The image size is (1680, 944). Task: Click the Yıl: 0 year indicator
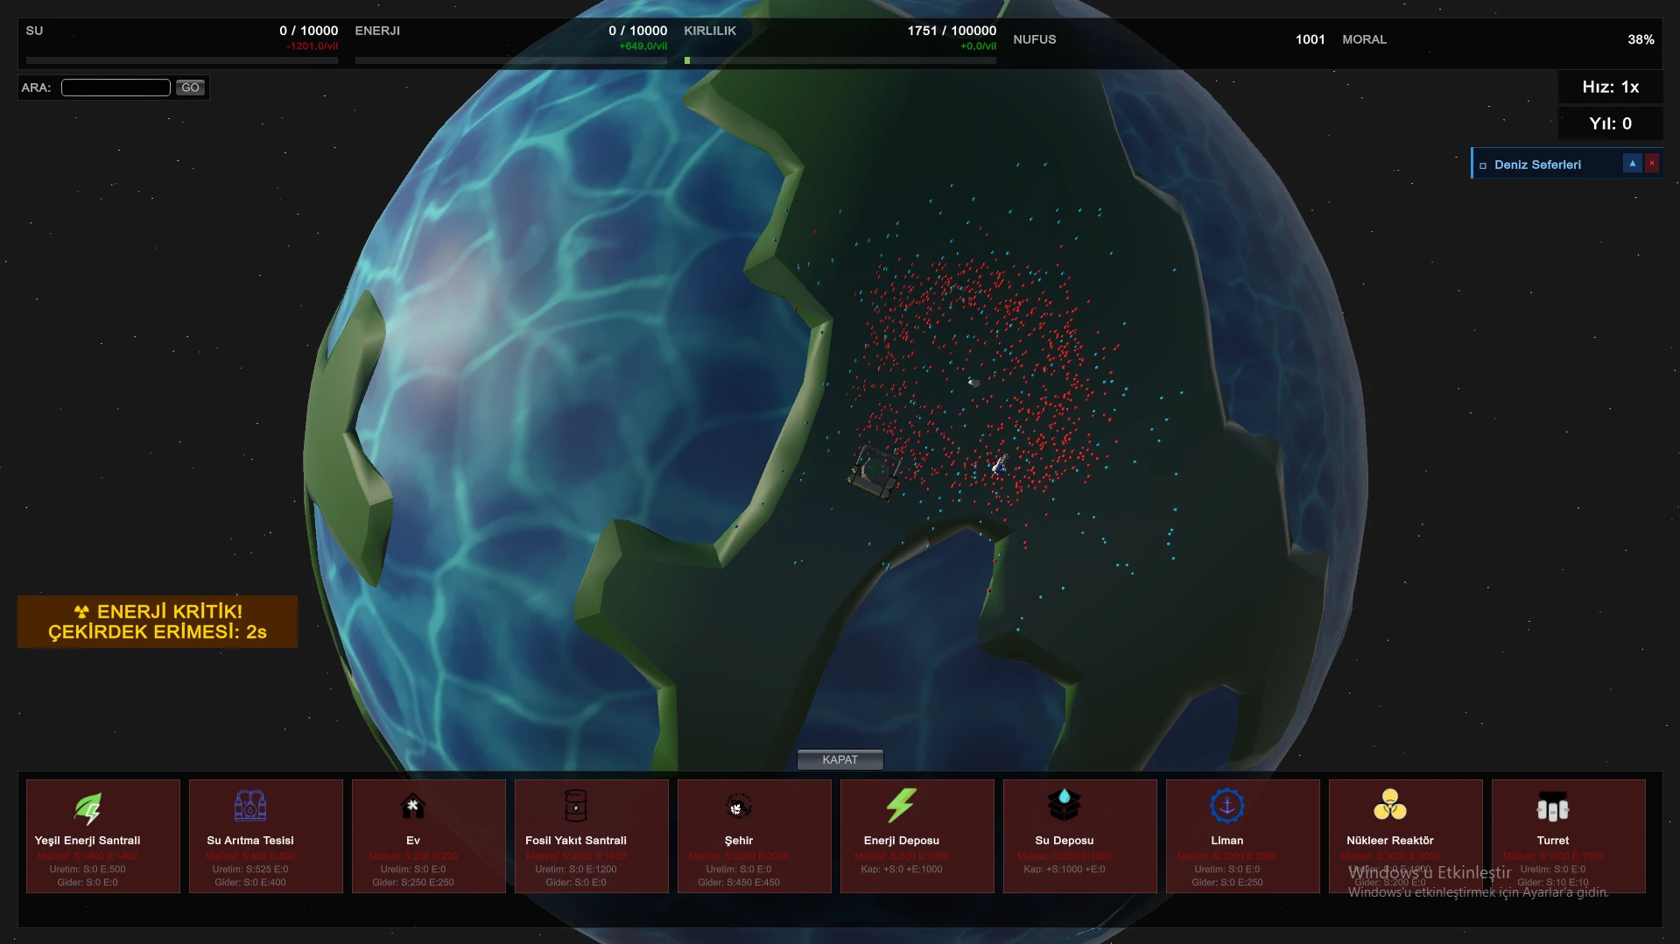pos(1610,123)
